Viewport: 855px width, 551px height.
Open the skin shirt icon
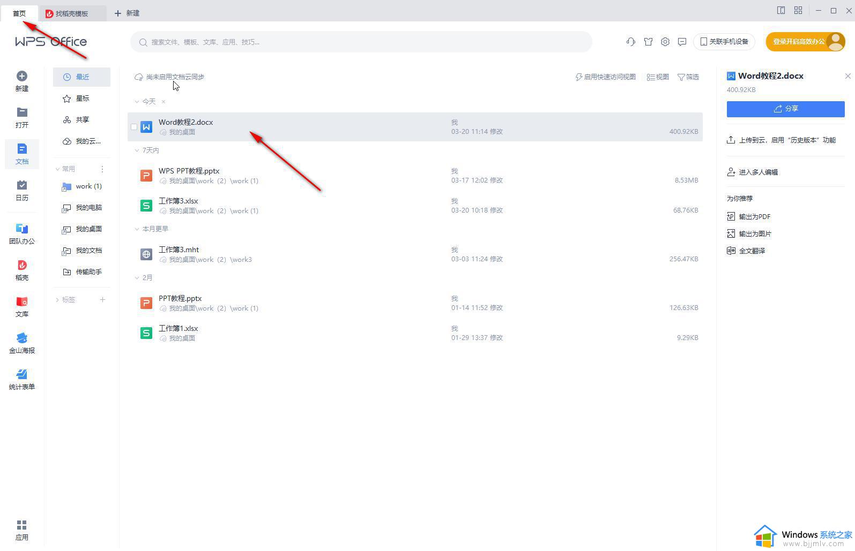pos(648,42)
